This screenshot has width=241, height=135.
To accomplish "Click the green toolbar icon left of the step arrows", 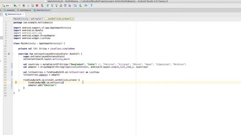I will pyautogui.click(x=48, y=6).
